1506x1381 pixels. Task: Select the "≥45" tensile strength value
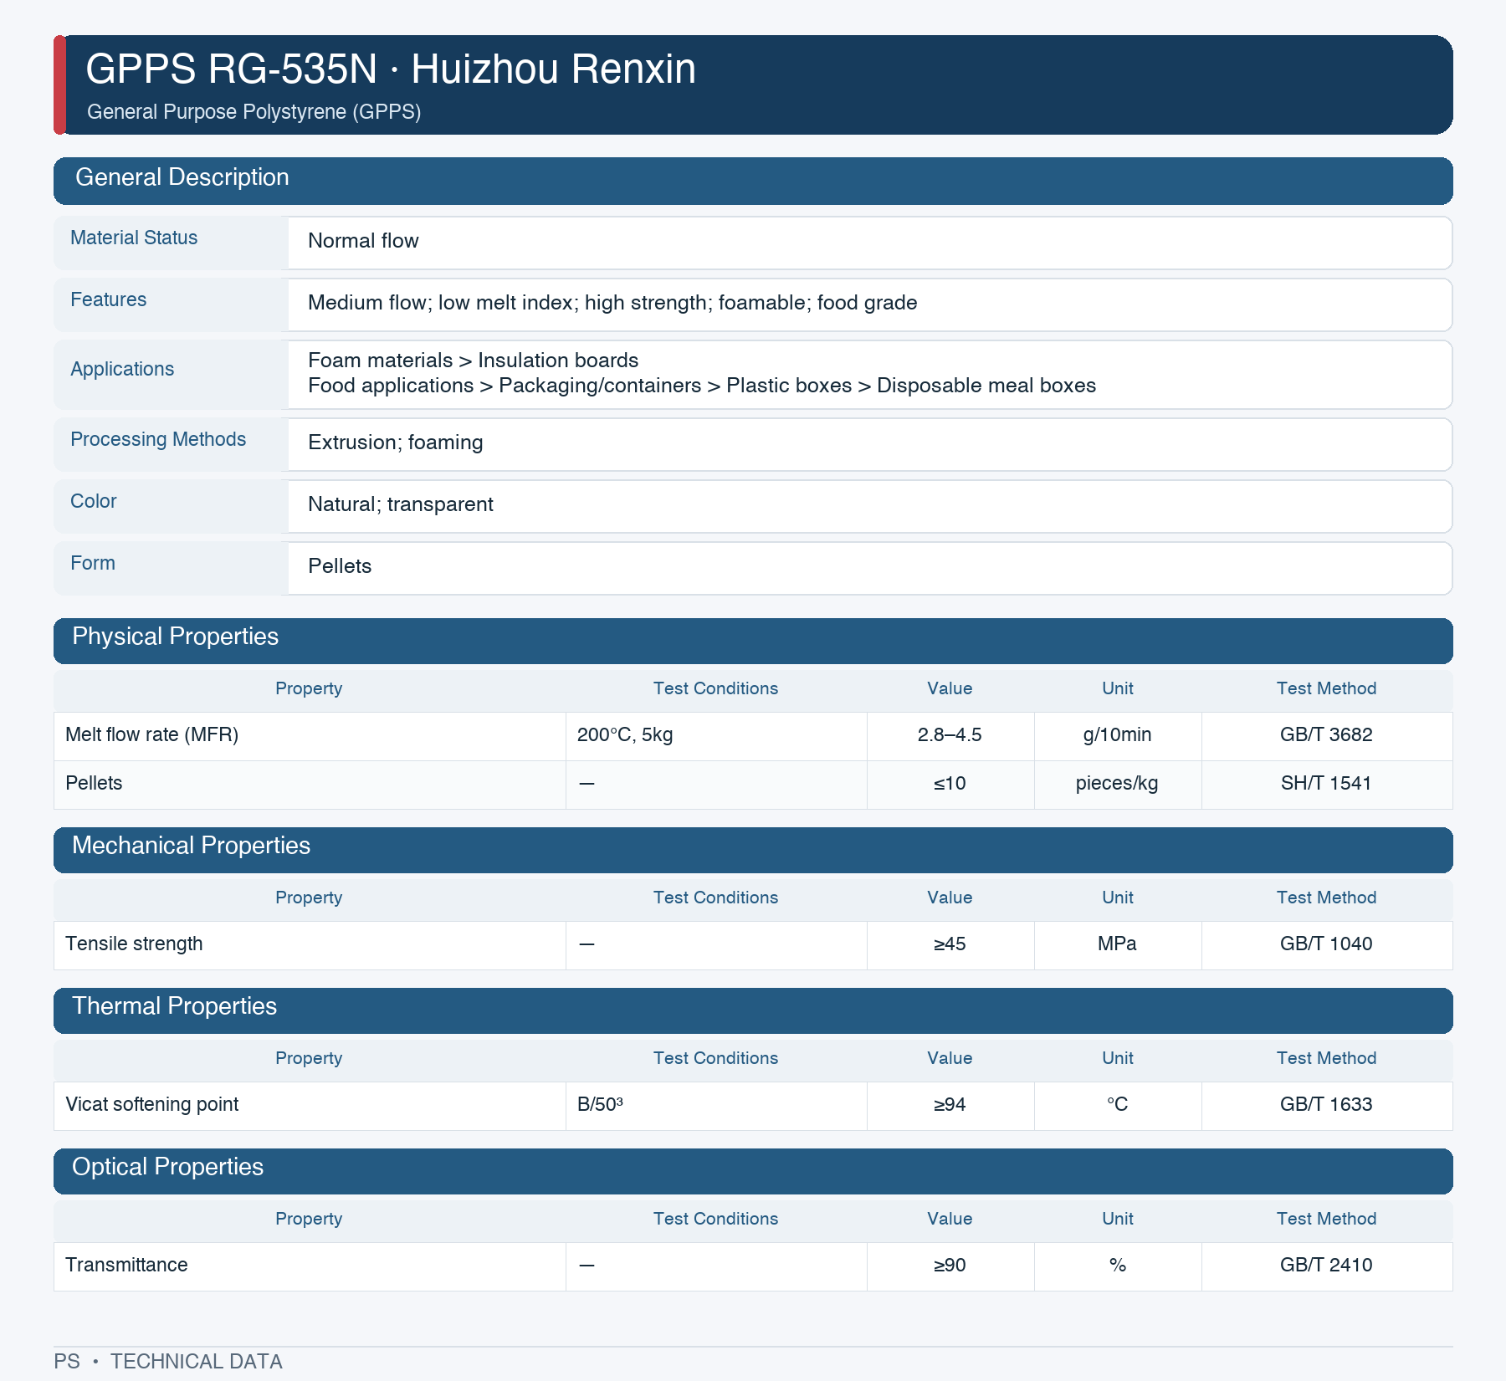950,944
